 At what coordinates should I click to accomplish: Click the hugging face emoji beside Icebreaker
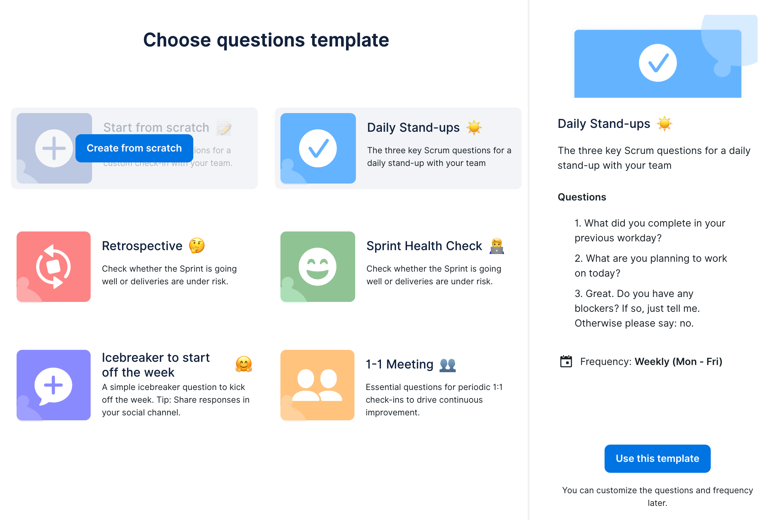(244, 364)
